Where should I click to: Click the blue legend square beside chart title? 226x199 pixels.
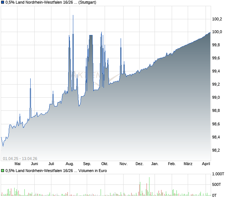3,3
